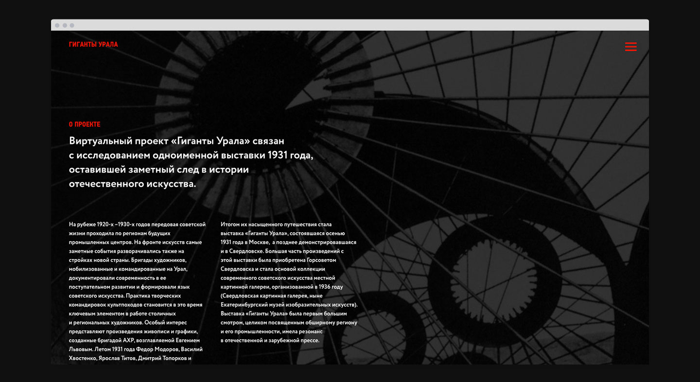The image size is (700, 382).
Task: Click the first gray window dot
Action: pyautogui.click(x=57, y=25)
